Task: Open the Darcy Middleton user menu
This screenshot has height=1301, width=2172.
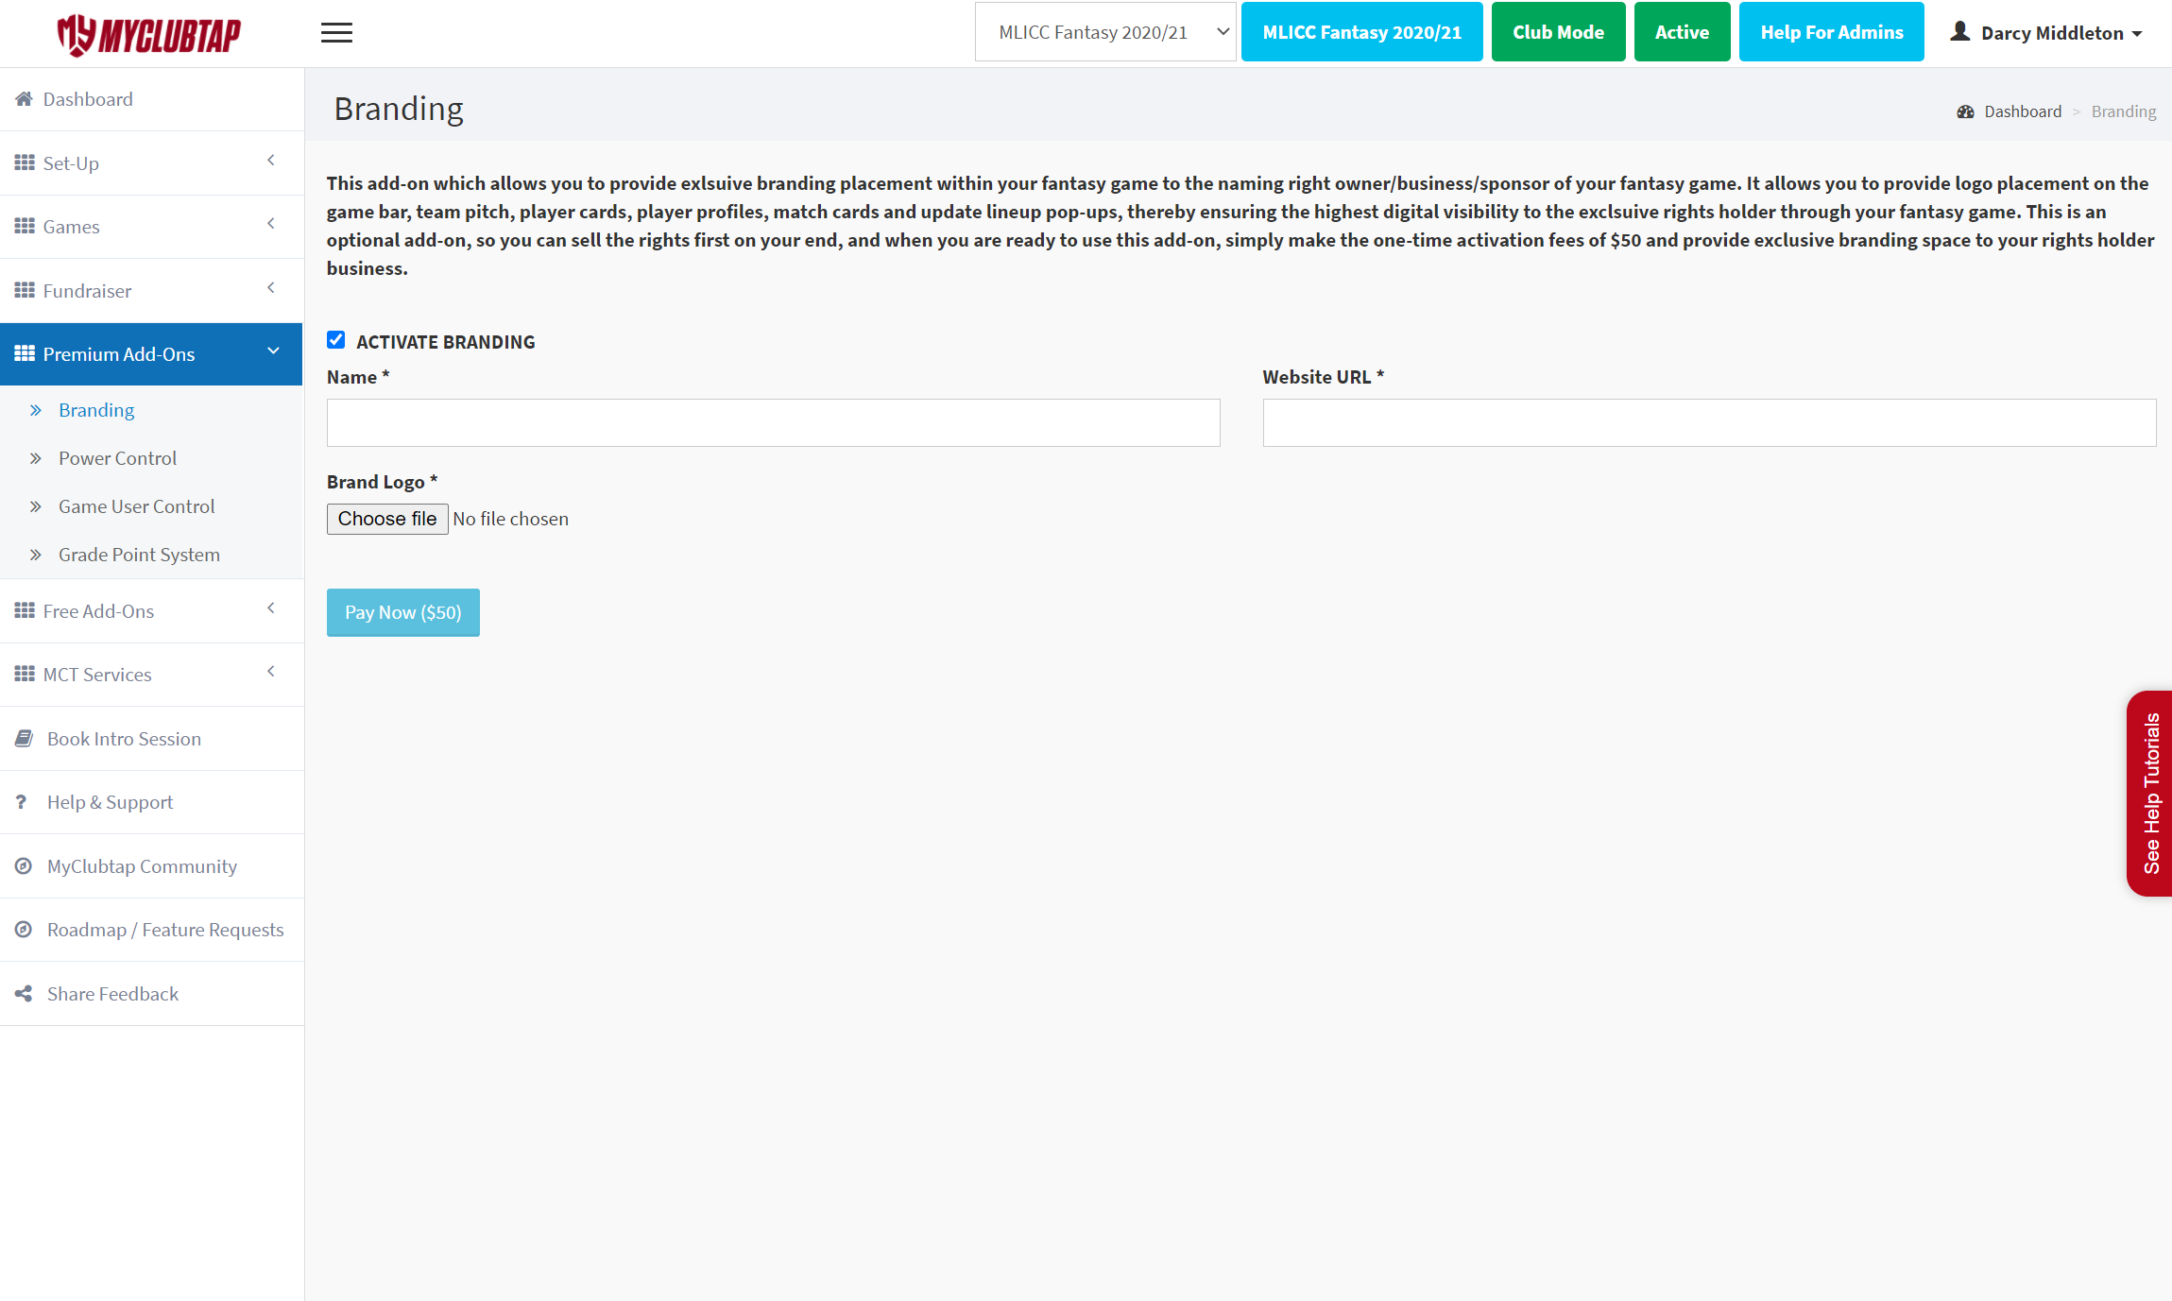Action: pos(2046,33)
